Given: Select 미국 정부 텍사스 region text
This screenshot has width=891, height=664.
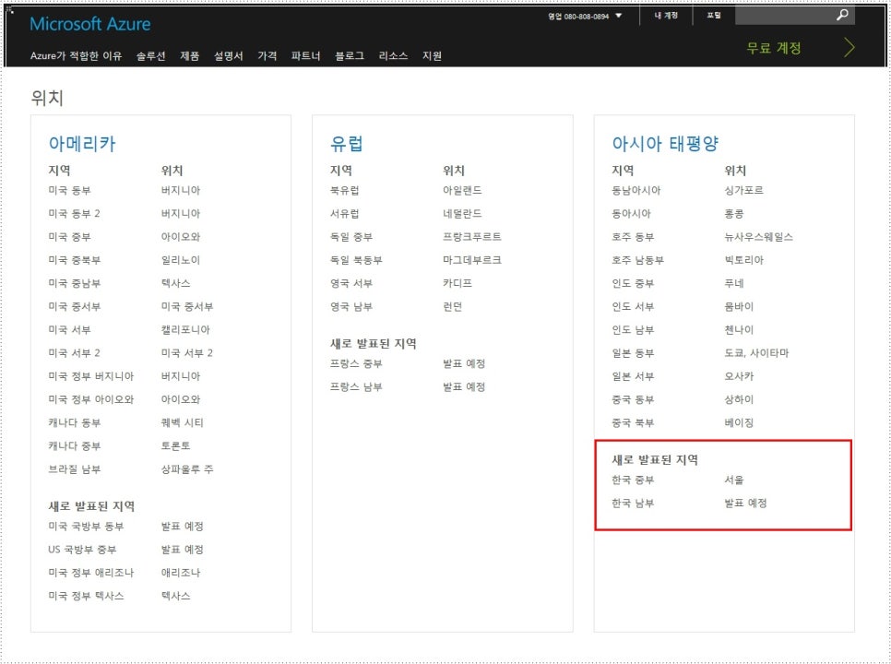Looking at the screenshot, I should [x=87, y=597].
